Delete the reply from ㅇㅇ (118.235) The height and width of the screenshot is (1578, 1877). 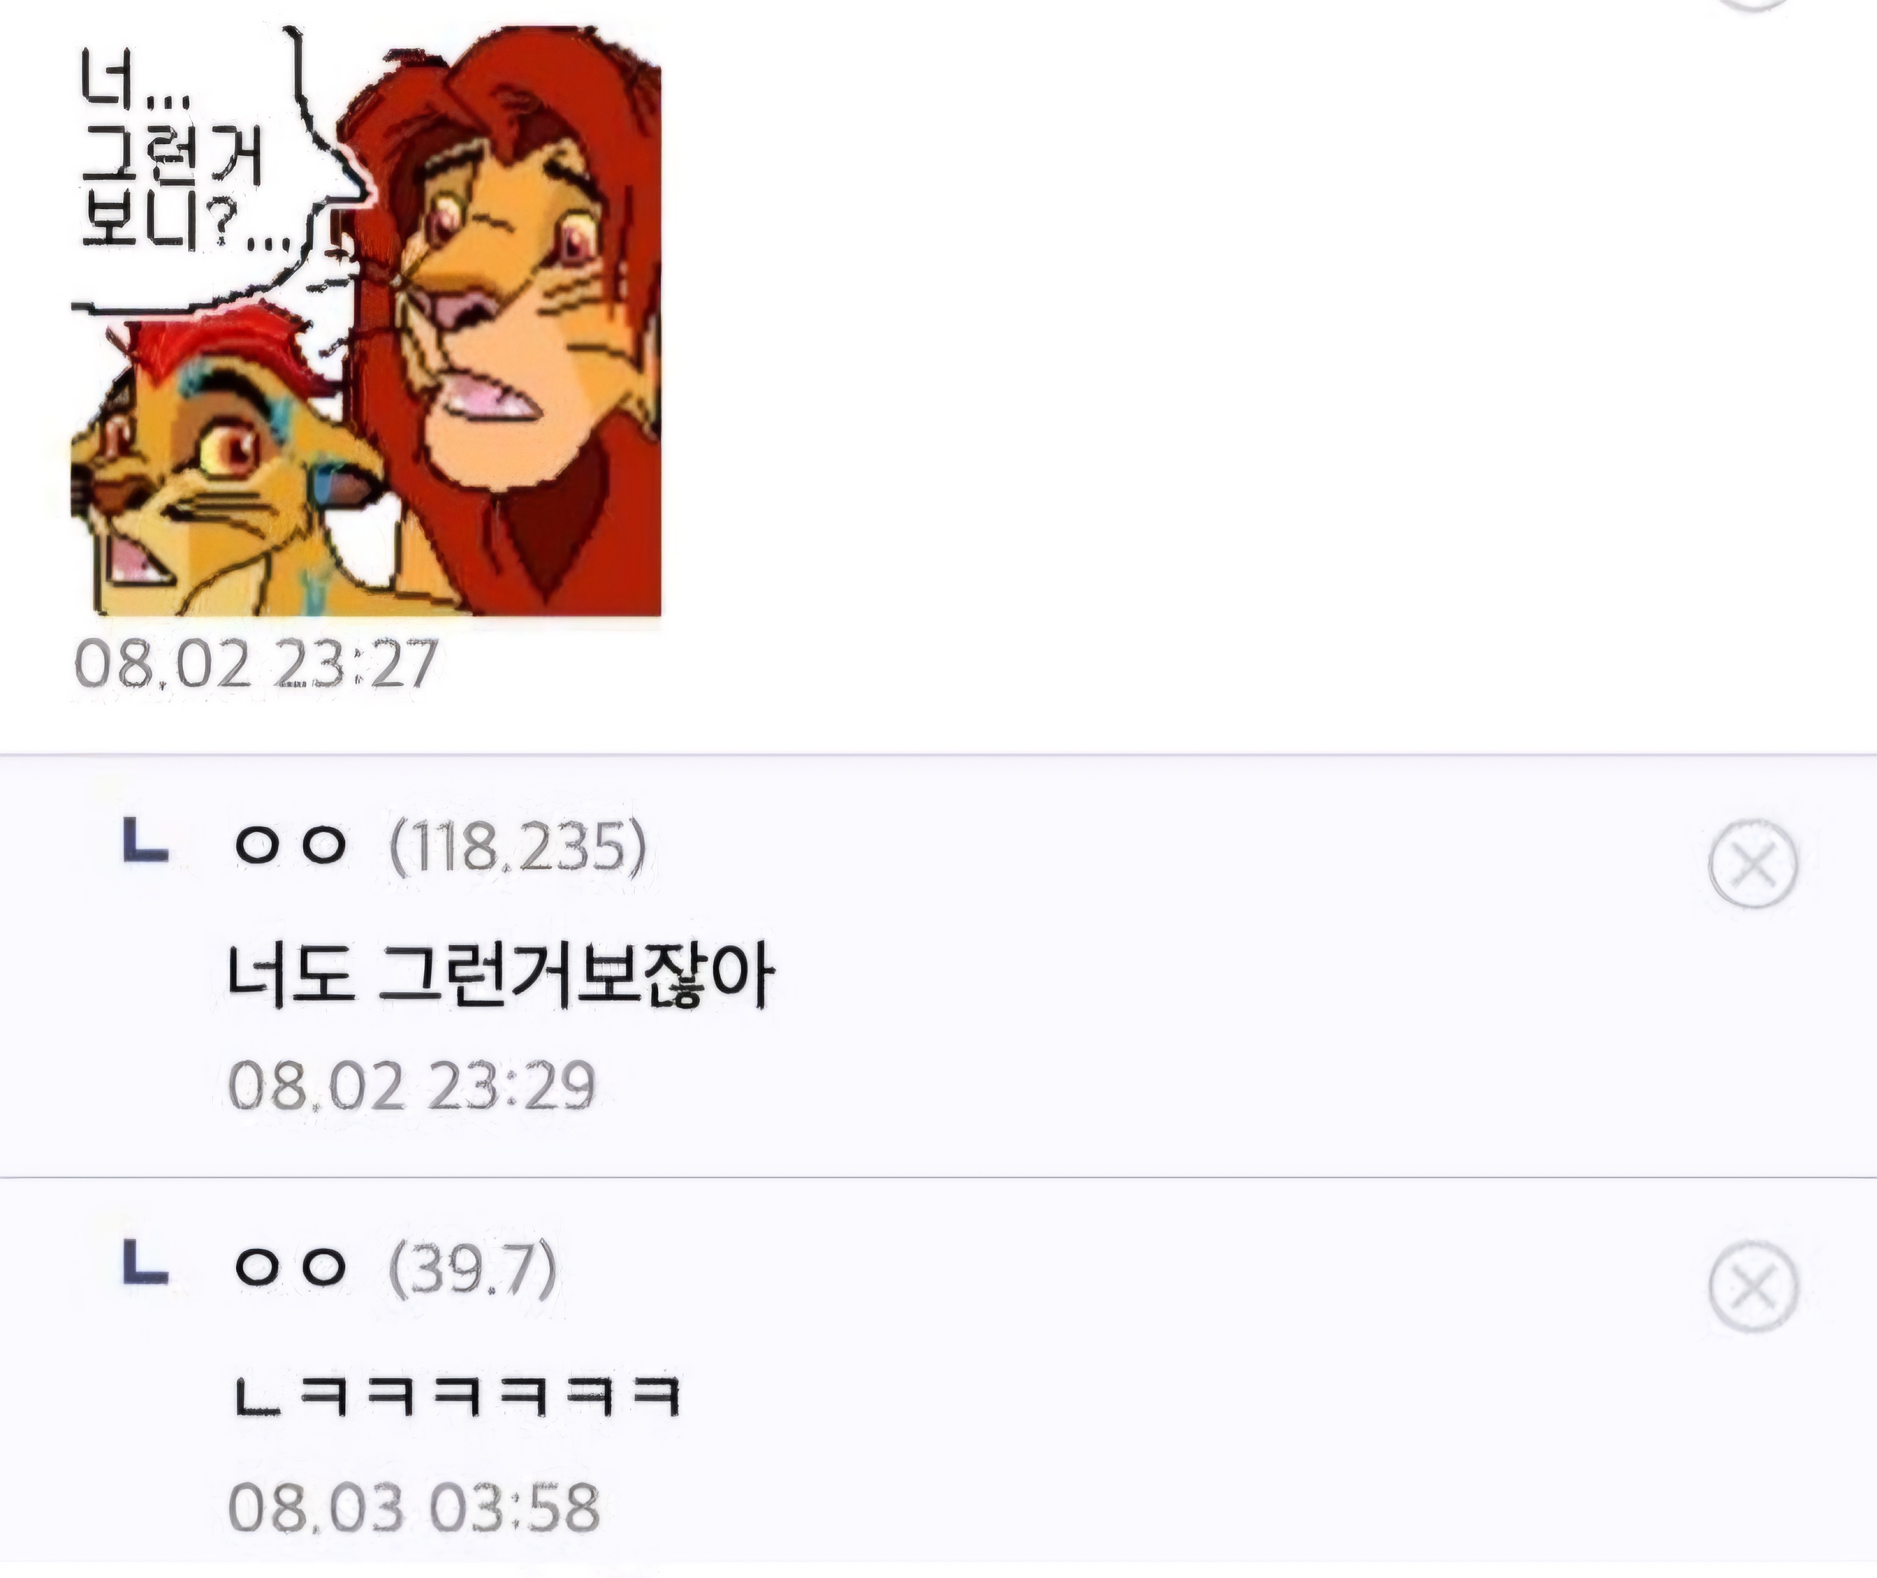point(1752,863)
